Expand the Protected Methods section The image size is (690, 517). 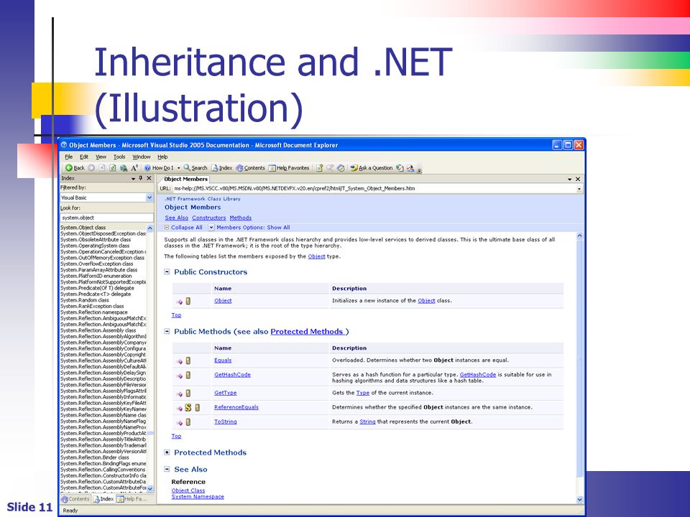(x=167, y=452)
